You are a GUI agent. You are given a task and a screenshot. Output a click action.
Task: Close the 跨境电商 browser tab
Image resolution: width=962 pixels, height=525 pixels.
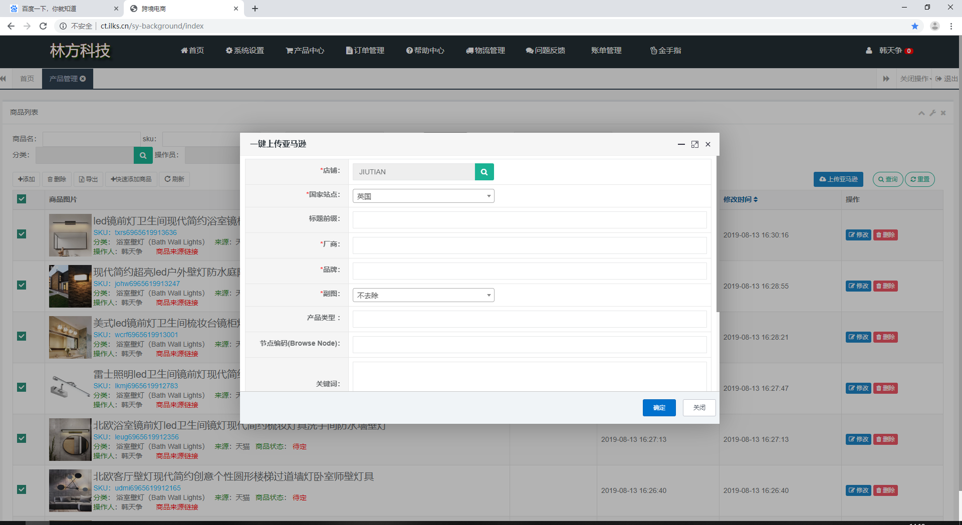pos(236,9)
